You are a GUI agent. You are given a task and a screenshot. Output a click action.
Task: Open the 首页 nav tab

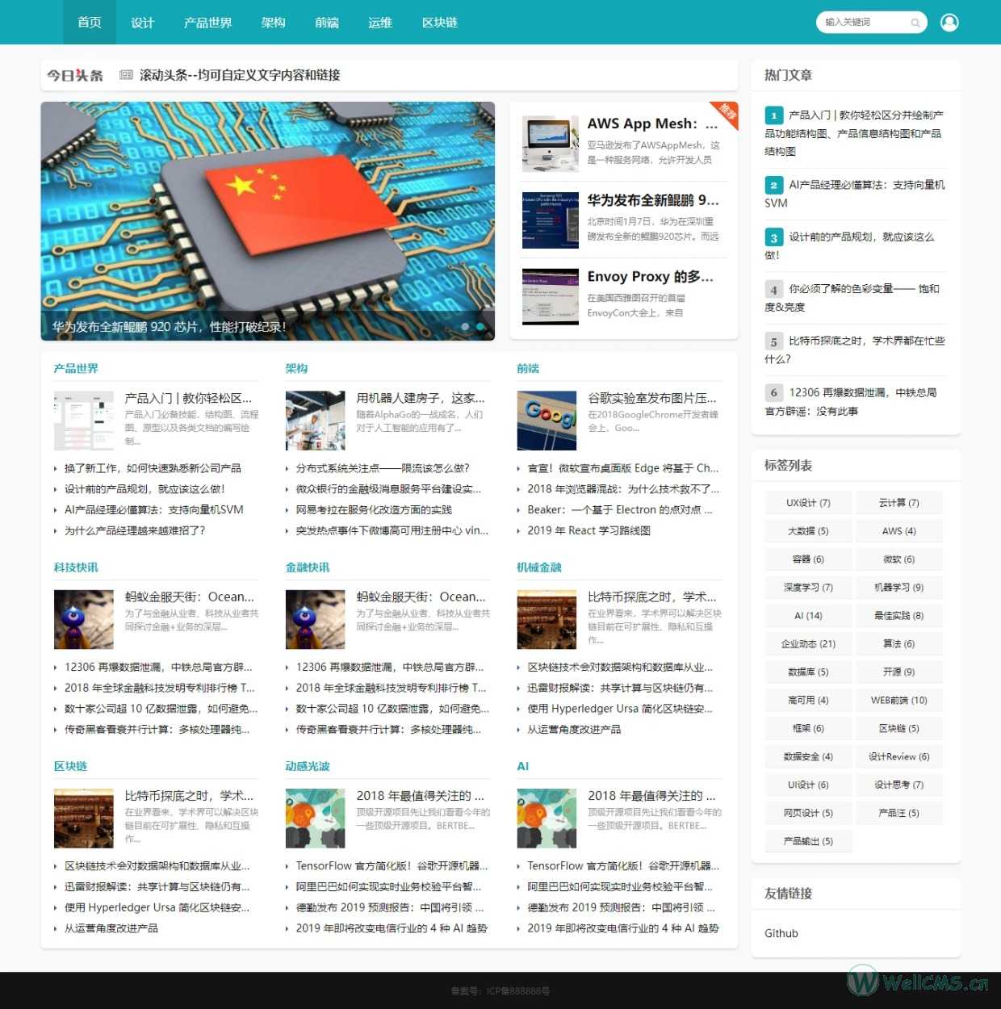[90, 23]
